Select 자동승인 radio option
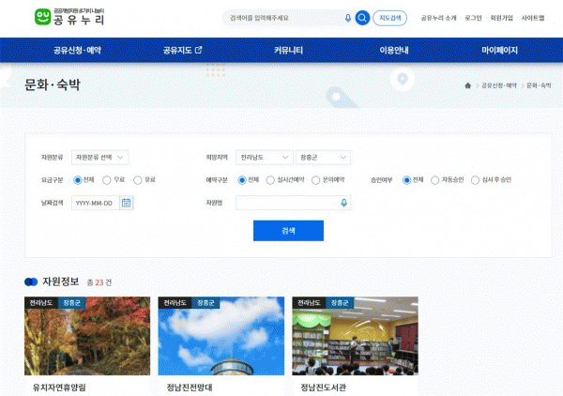This screenshot has width=563, height=396. coord(434,179)
